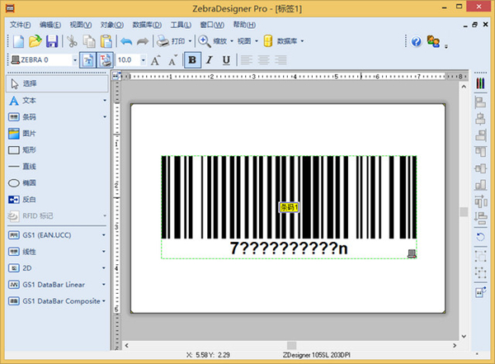
Task: Click vertical scrollbar down arrow
Action: pos(464,336)
